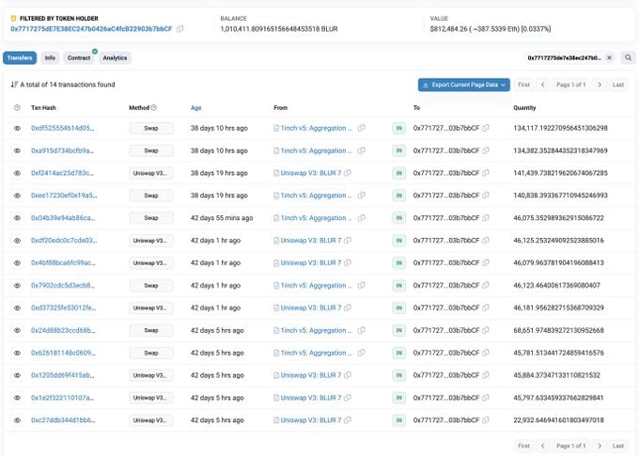Open transaction hash 0xa915d734bcfb9a link
The height and width of the screenshot is (457, 639).
pyautogui.click(x=62, y=150)
